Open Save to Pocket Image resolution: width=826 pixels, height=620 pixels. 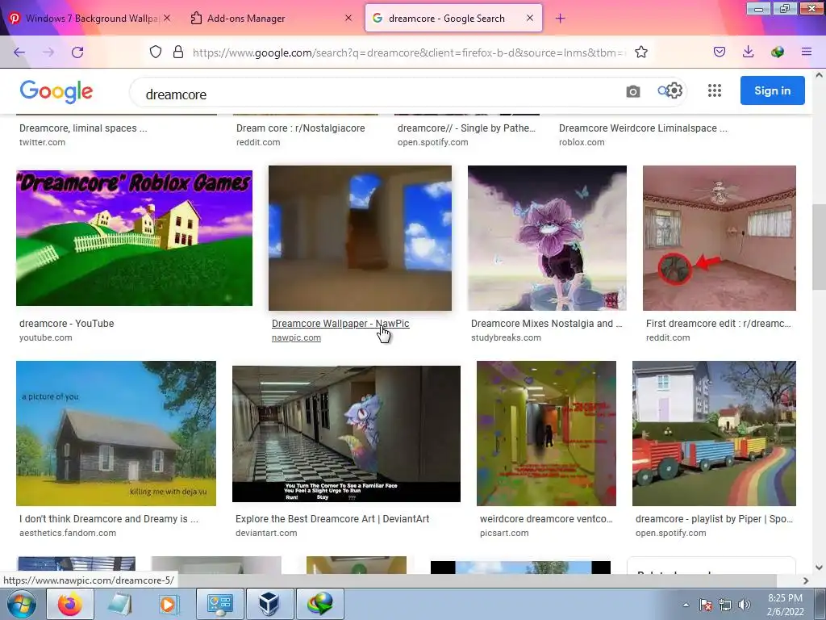720,52
